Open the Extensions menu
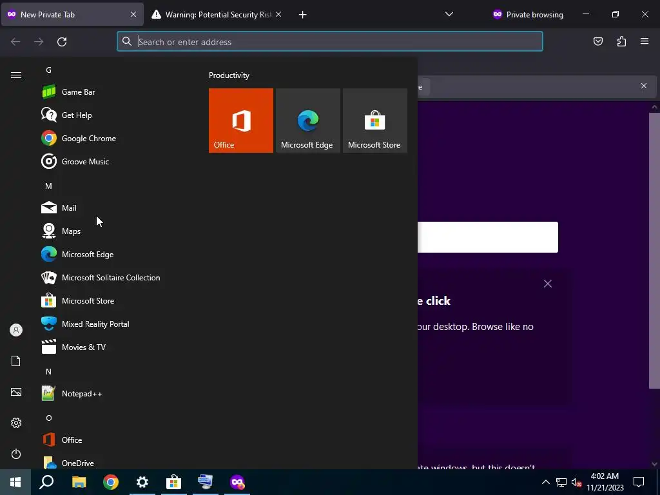 (x=621, y=41)
